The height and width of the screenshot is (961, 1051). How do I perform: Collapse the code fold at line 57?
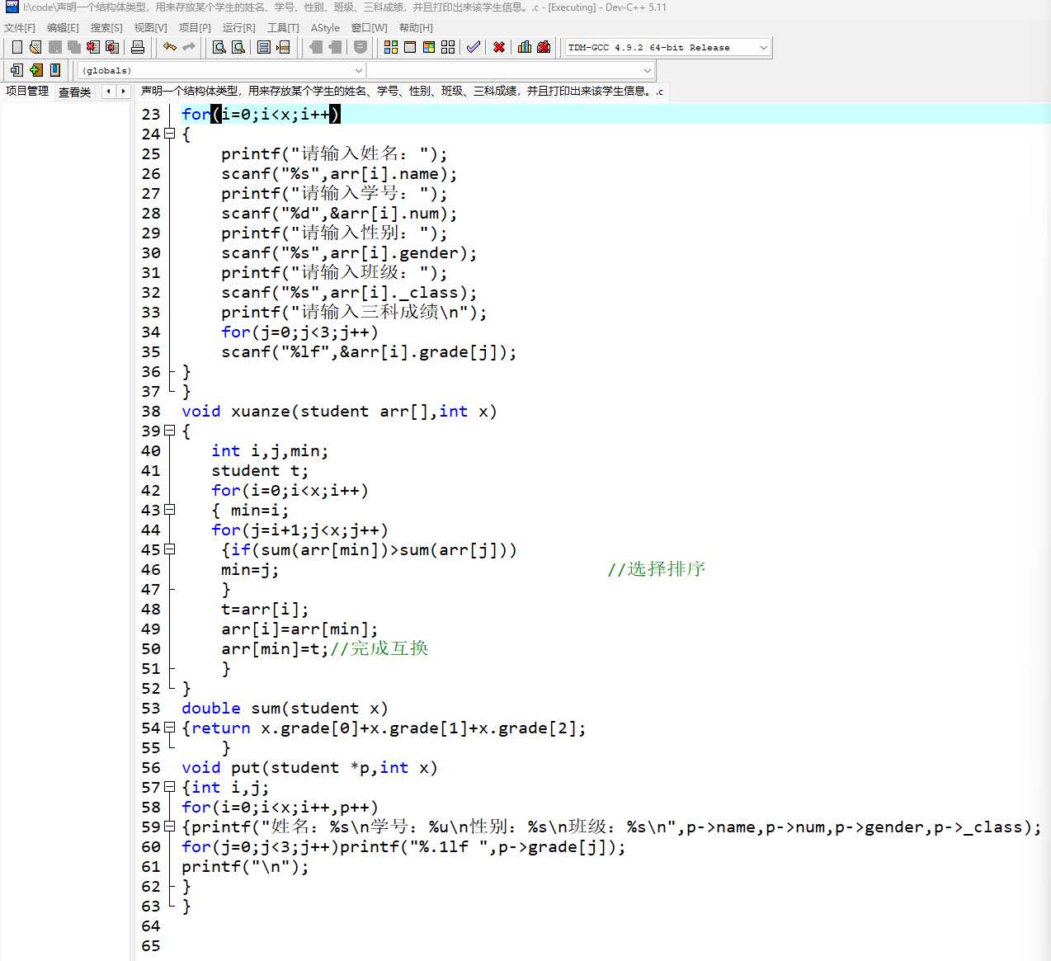(x=170, y=787)
